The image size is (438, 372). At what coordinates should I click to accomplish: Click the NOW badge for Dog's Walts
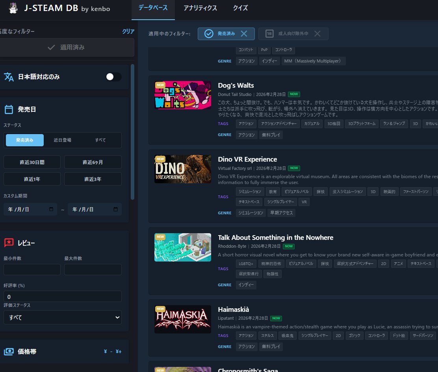pyautogui.click(x=294, y=94)
